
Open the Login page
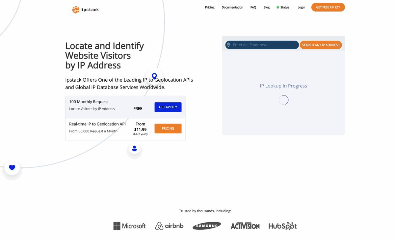(301, 7)
